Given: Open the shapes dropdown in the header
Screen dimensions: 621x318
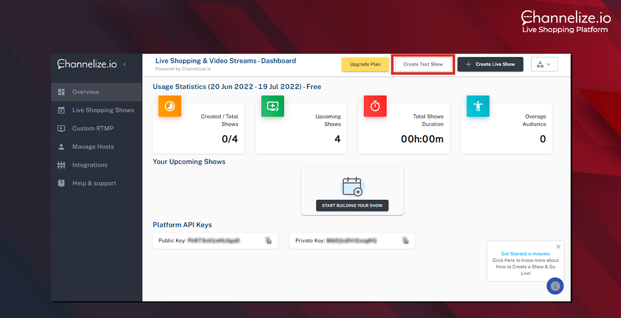Looking at the screenshot, I should point(544,64).
